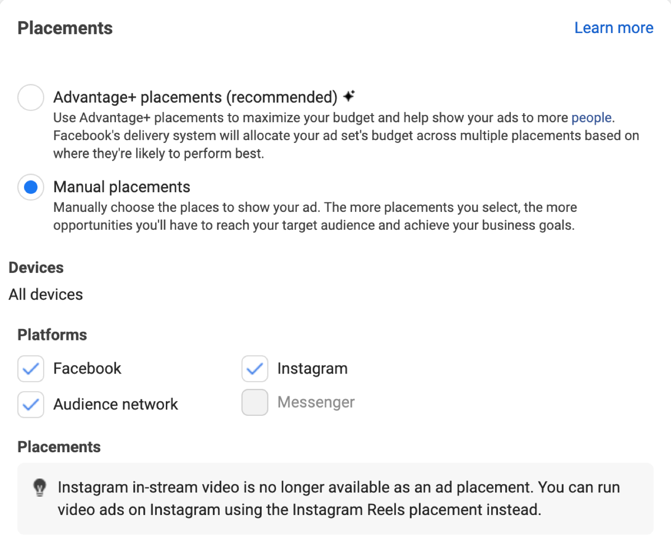Click the Instagram in-stream video notice box

coord(335,498)
